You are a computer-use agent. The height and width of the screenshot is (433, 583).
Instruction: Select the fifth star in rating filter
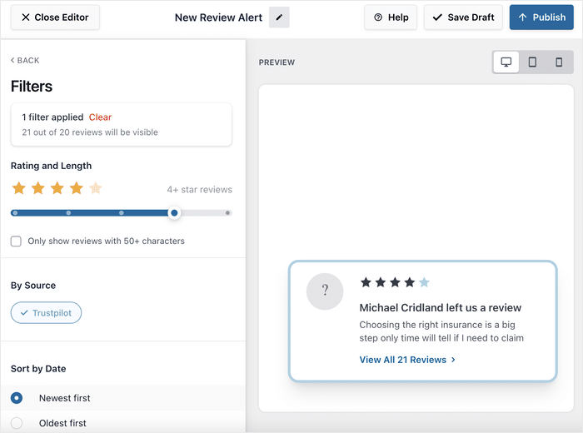(96, 188)
